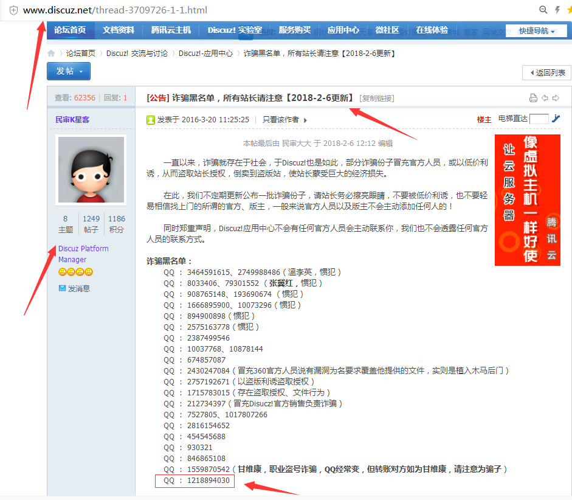Image resolution: width=572 pixels, height=500 pixels.
Task: Click the QQ 2757192671 line
Action: 239,382
